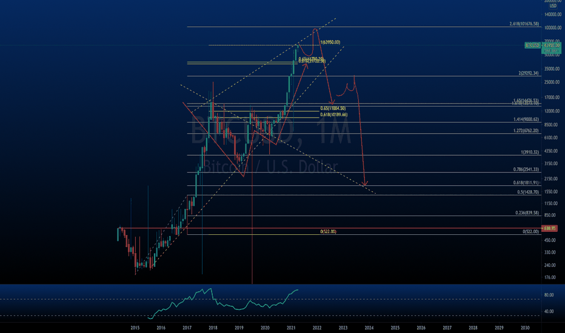565x333 pixels.
Task: Click the BTCUSD symbol price tag
Action: coord(532,45)
